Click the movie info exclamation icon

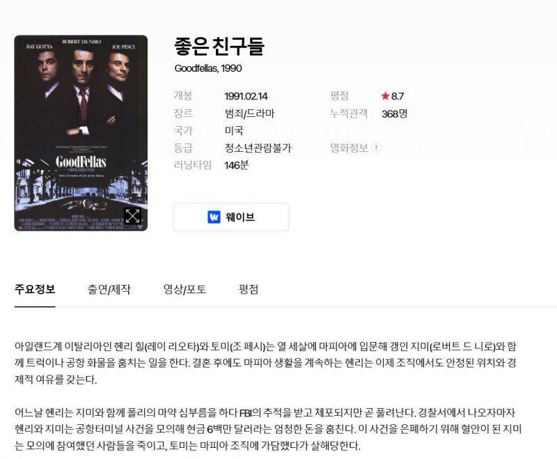pyautogui.click(x=376, y=148)
